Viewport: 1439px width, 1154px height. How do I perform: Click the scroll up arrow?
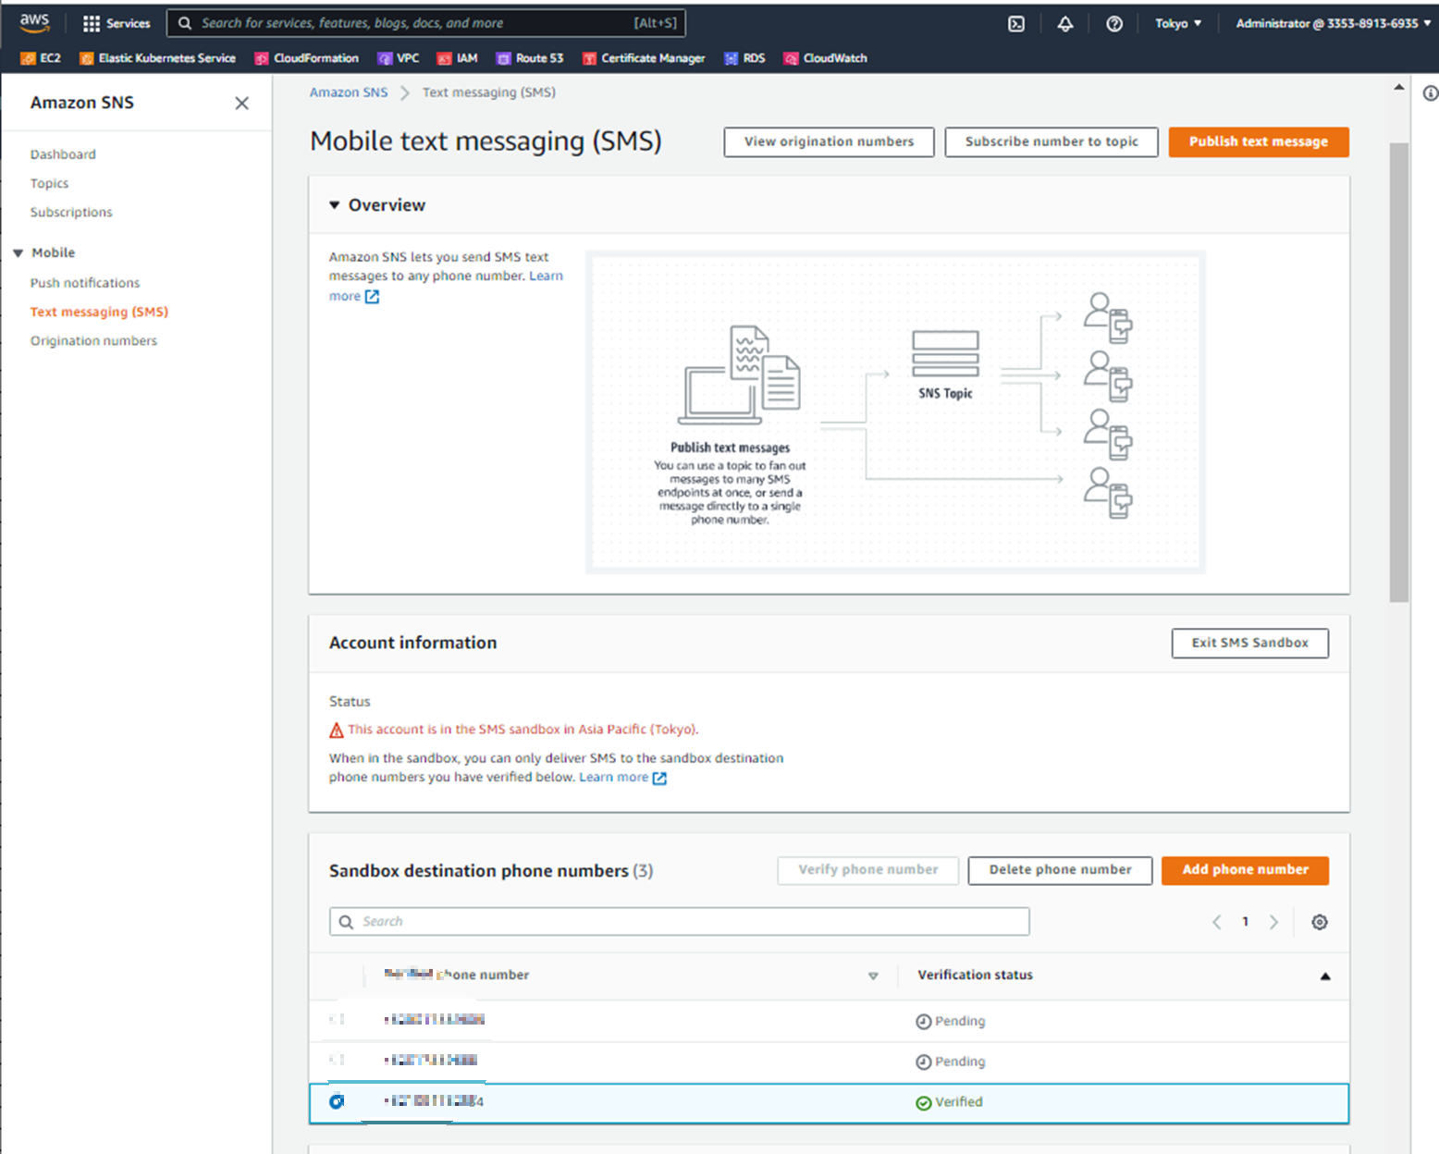tap(1399, 87)
